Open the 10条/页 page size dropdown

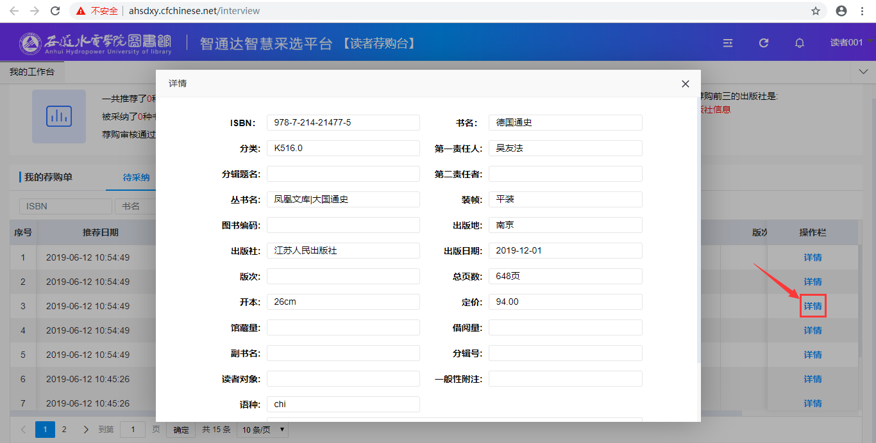click(x=262, y=430)
